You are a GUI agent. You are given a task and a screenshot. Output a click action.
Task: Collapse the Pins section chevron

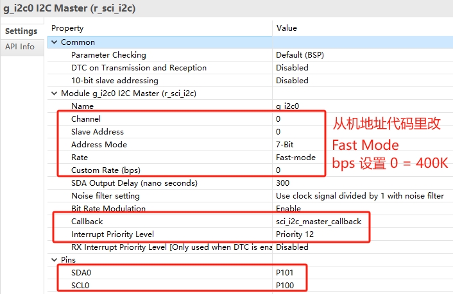(55, 259)
